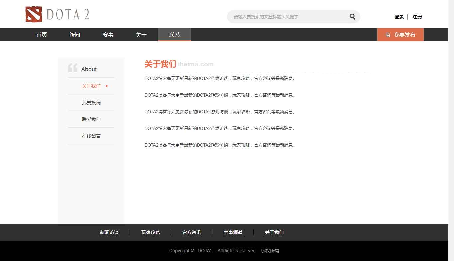Open the 关于 navigation tab

click(x=141, y=35)
